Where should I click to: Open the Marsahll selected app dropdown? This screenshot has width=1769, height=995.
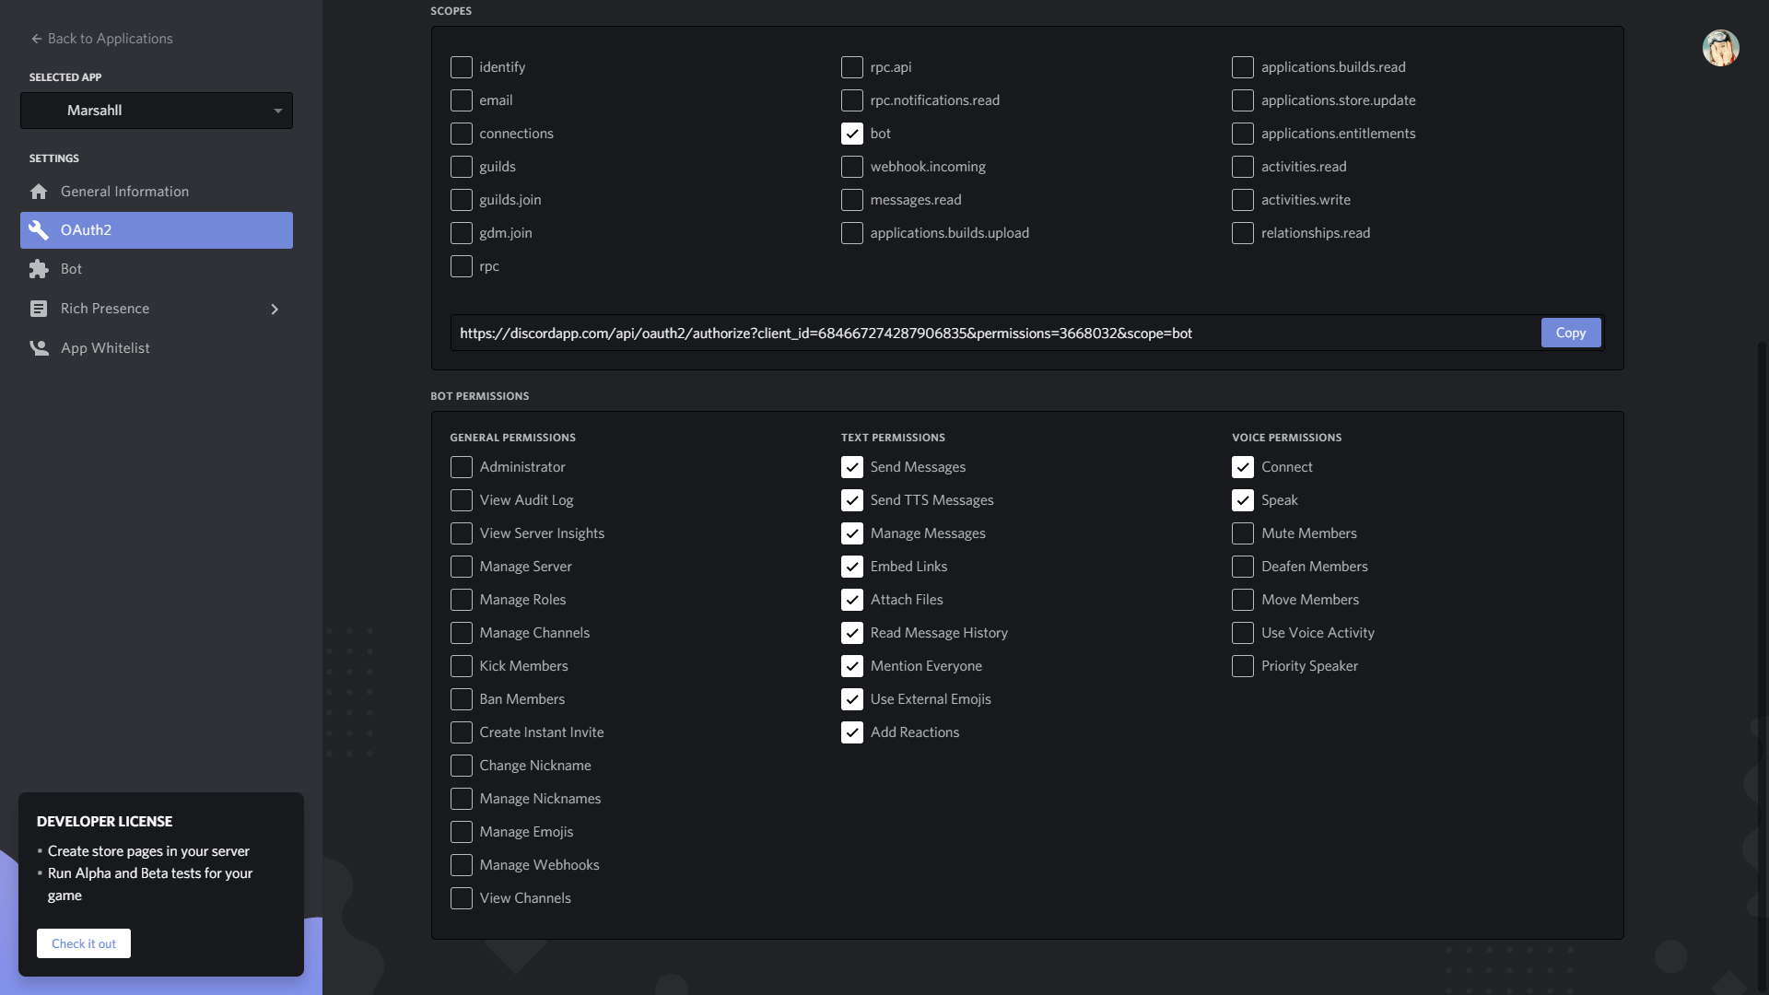(157, 111)
